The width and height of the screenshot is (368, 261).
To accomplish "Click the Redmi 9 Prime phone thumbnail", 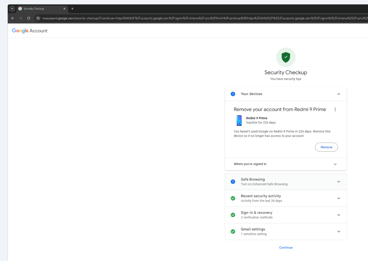I will point(239,120).
